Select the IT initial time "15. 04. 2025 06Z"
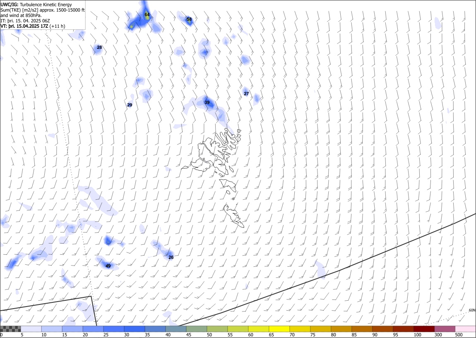This screenshot has width=476, height=338. 32,21
